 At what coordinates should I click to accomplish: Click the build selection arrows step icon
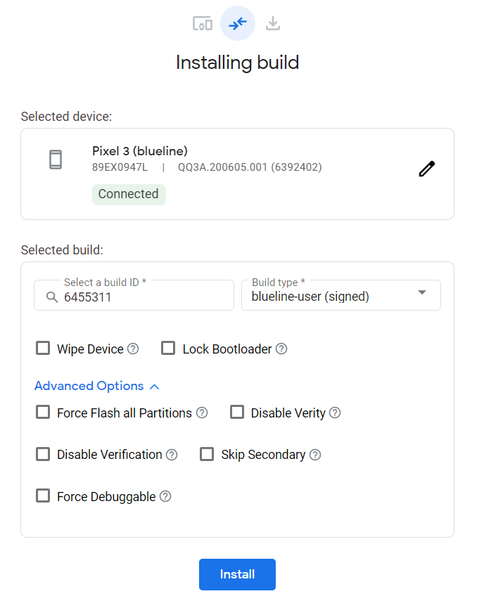(238, 24)
